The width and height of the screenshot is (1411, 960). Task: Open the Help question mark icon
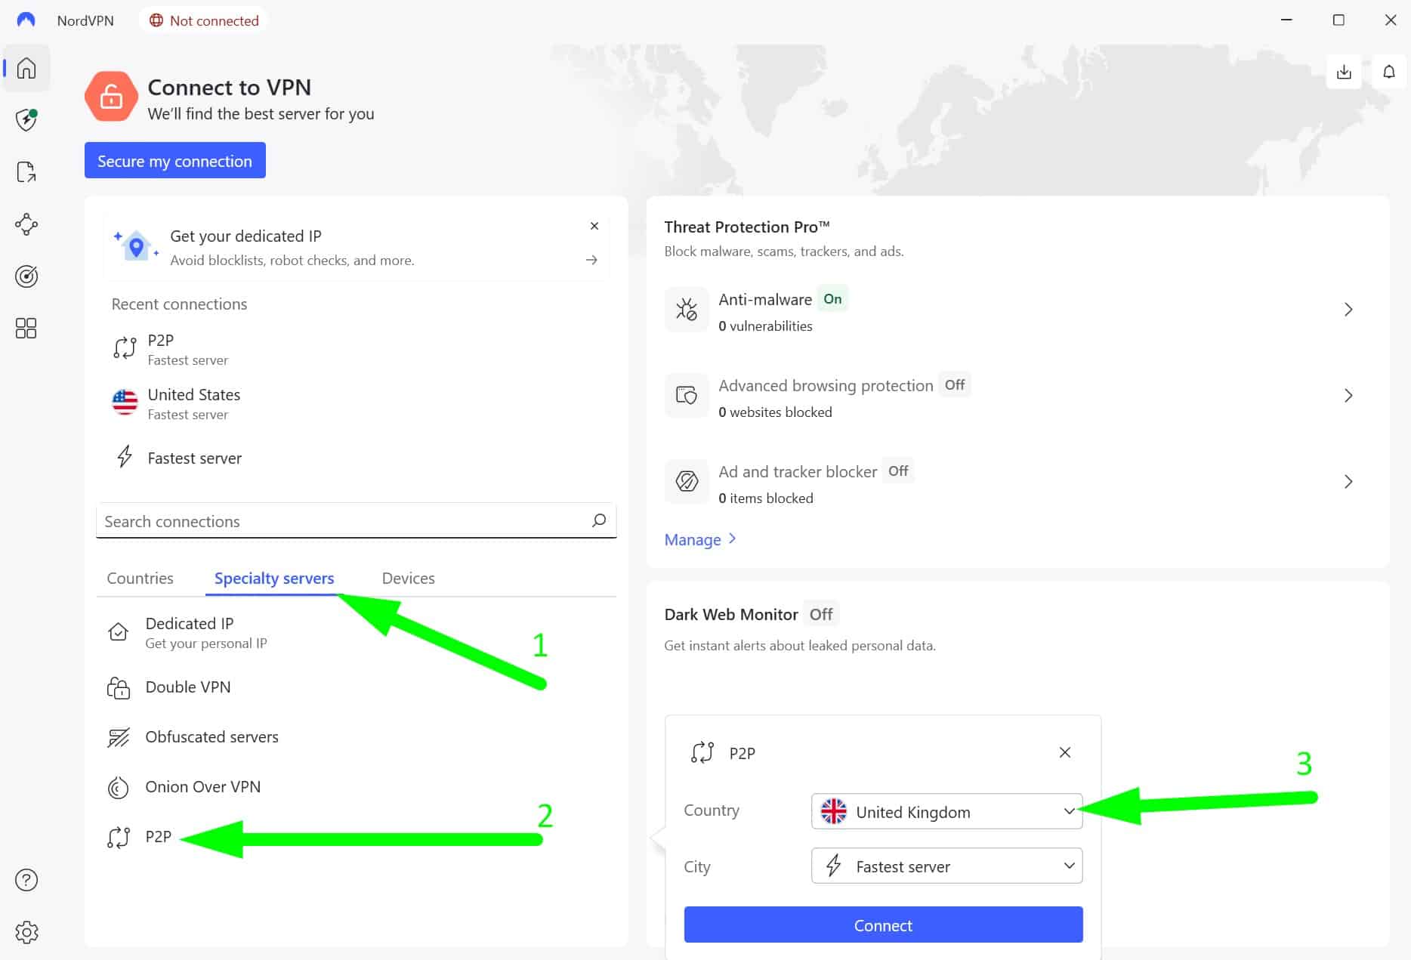coord(26,880)
